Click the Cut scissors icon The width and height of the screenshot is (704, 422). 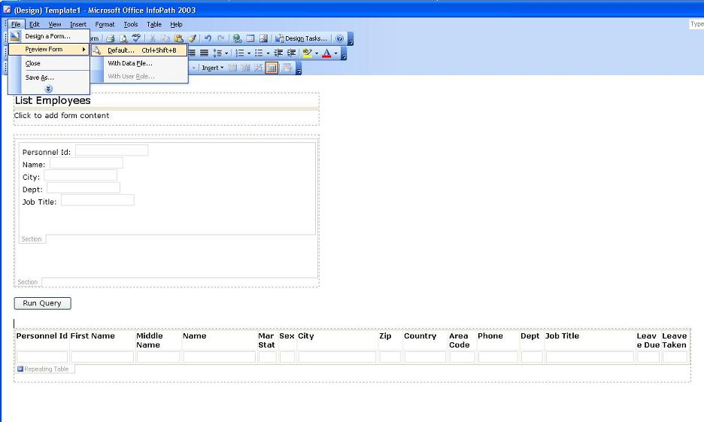153,38
